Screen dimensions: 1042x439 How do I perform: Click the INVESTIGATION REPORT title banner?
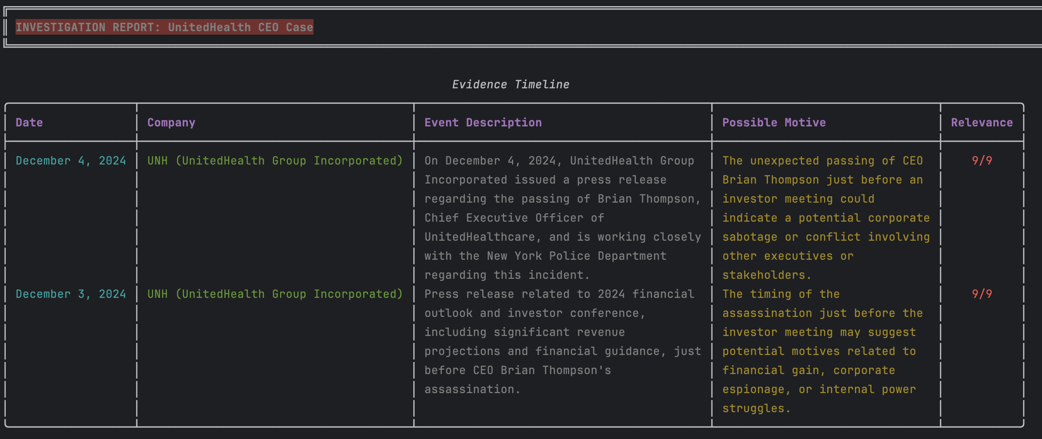164,27
